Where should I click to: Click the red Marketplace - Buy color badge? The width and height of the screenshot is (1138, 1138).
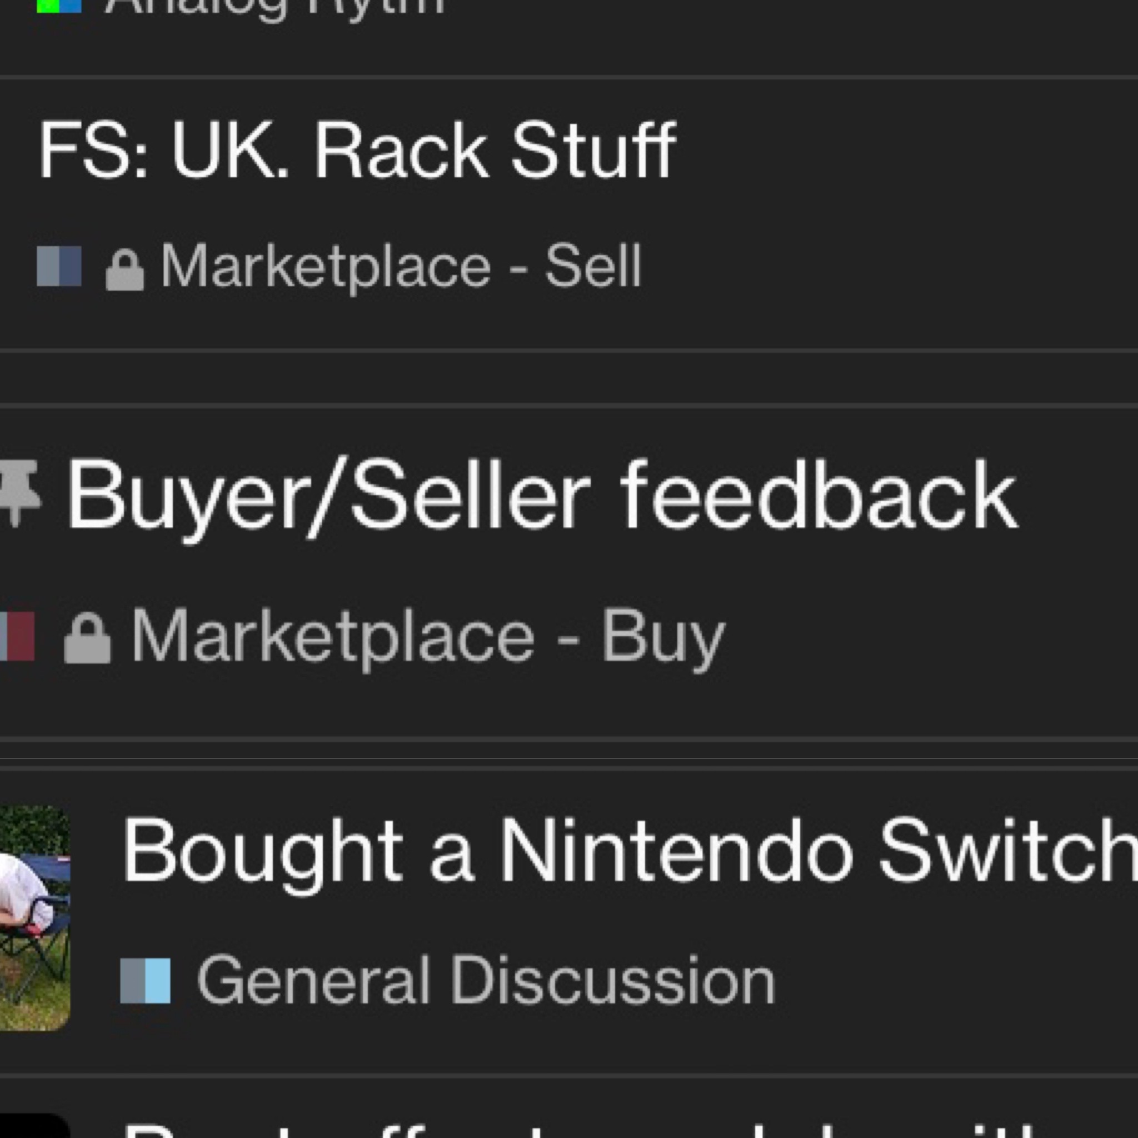pyautogui.click(x=17, y=636)
